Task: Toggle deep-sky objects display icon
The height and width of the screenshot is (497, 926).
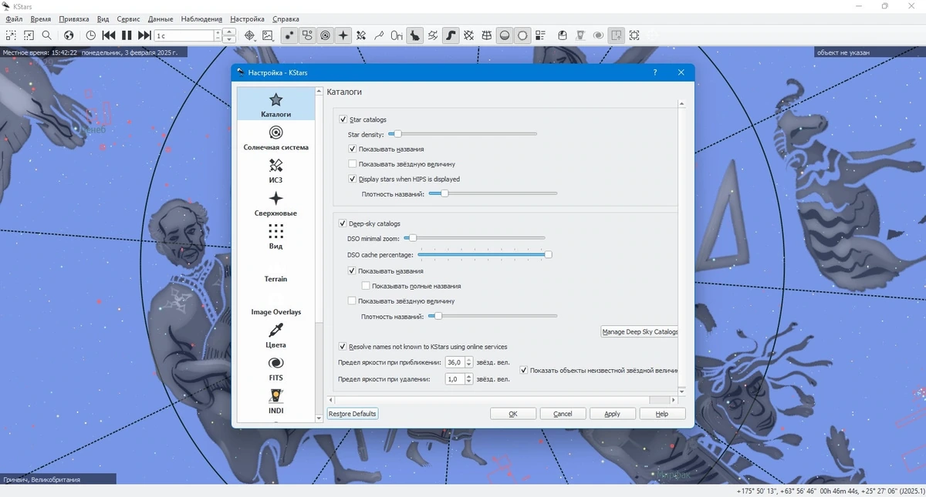Action: point(307,35)
